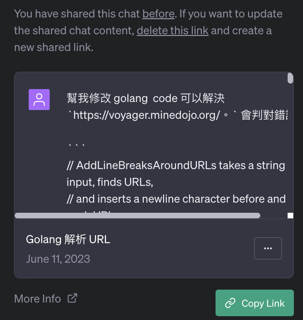Click the purple user avatar icon

[39, 100]
